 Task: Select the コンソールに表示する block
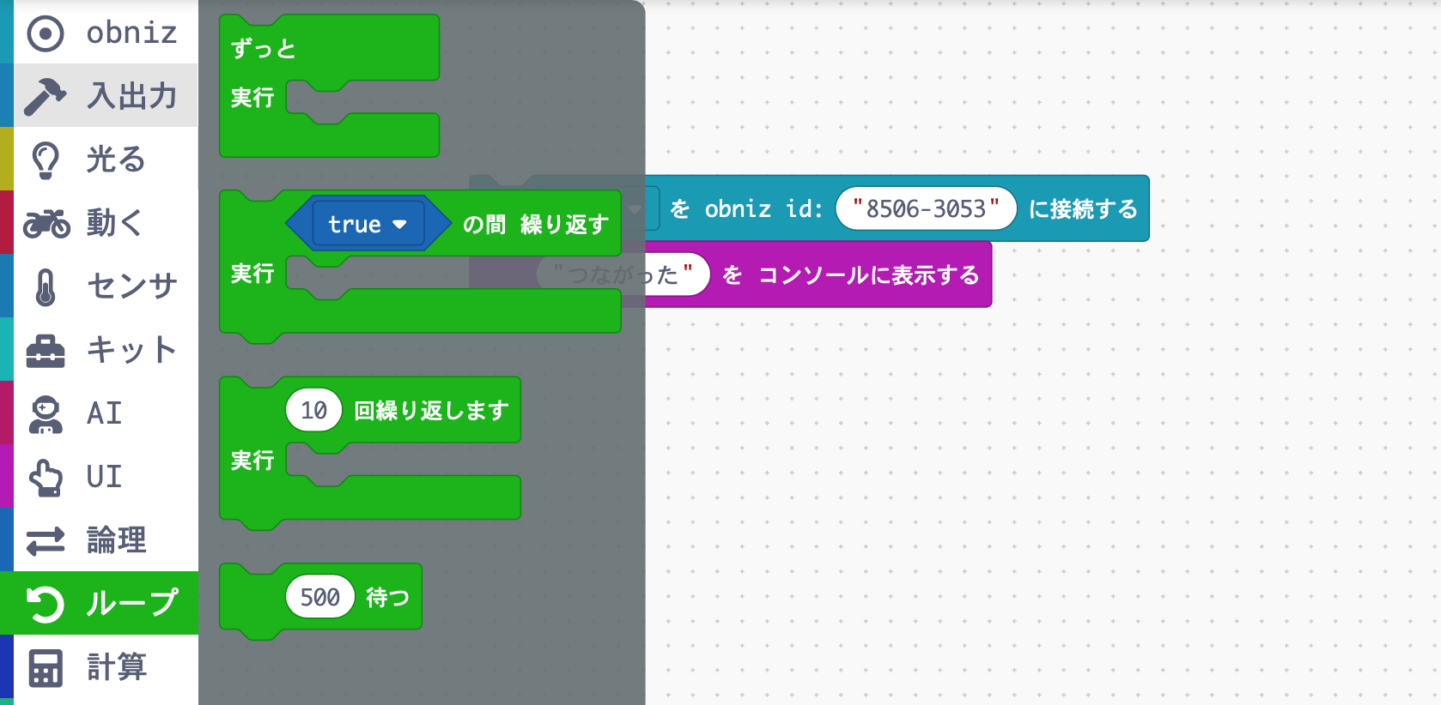coord(867,275)
